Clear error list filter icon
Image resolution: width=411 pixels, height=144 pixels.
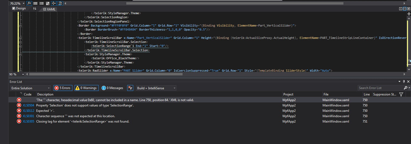tap(130, 88)
